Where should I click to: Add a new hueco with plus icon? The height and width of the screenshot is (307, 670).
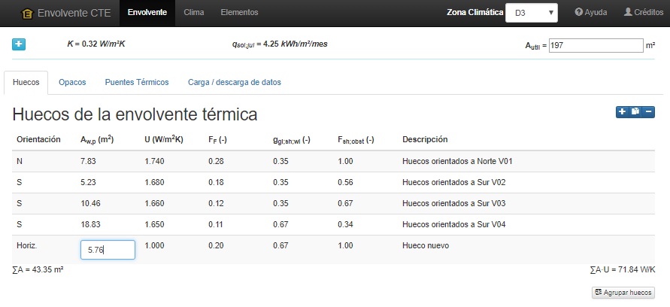tap(622, 111)
